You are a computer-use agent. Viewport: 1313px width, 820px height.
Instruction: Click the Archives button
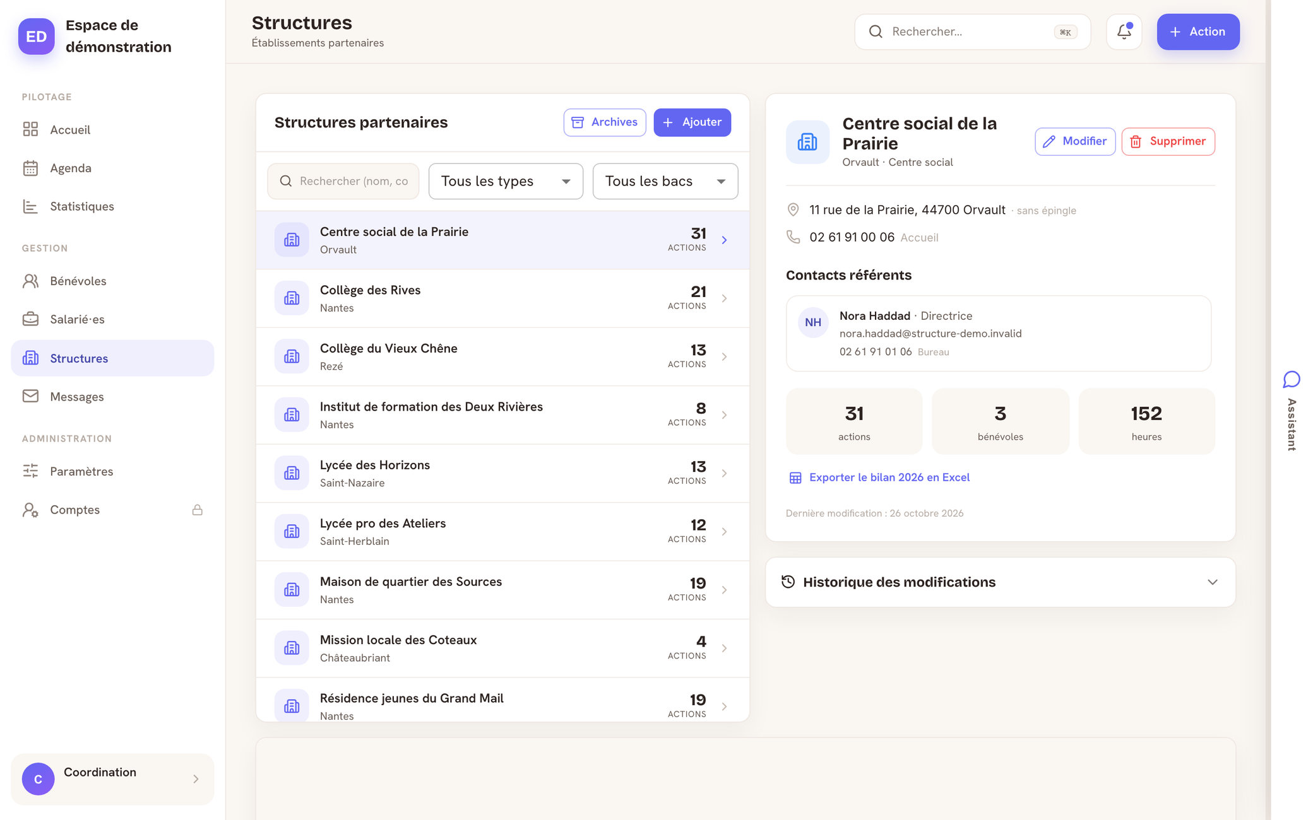click(x=605, y=122)
